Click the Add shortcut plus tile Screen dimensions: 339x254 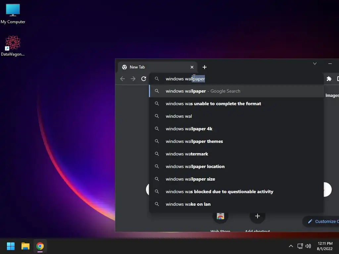click(x=257, y=222)
